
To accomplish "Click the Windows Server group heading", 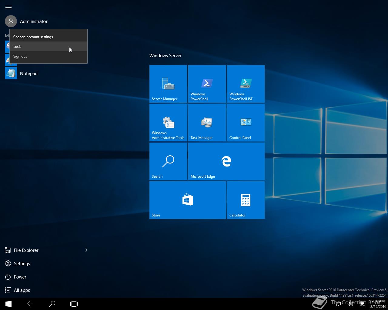I will click(166, 56).
